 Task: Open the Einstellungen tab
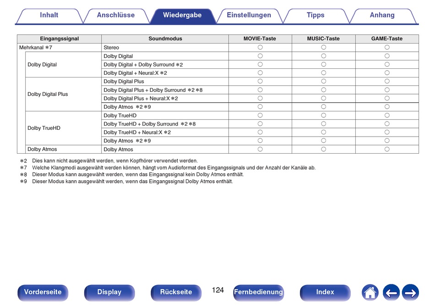point(249,15)
